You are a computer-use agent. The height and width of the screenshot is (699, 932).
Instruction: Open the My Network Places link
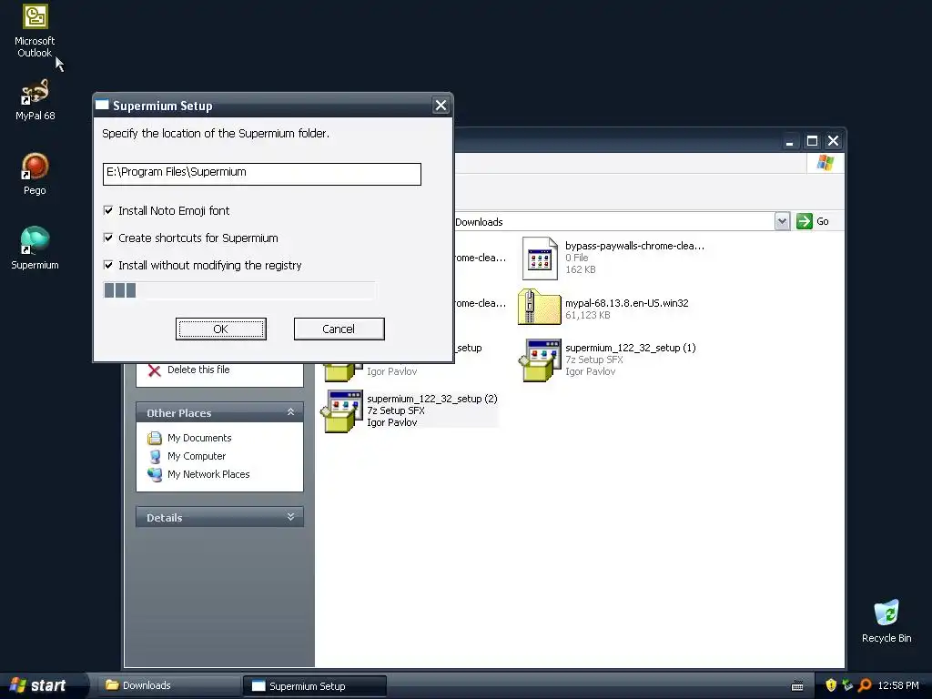(208, 474)
